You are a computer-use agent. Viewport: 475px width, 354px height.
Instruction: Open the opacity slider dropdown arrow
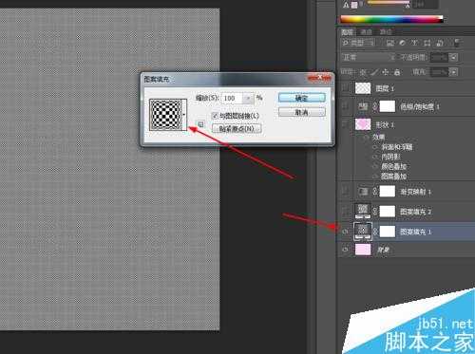click(454, 57)
